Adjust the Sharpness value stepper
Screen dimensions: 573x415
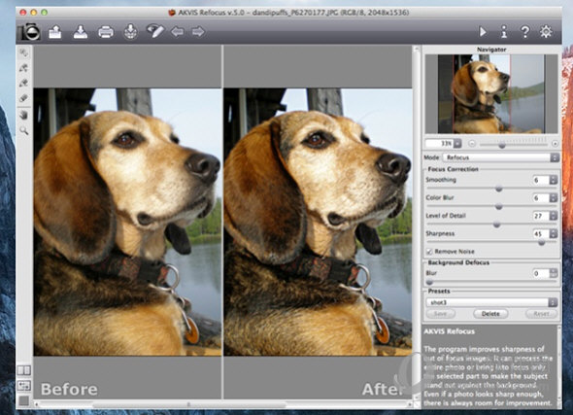[x=554, y=233]
